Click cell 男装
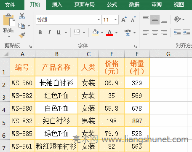Screen dimensions: 192x152 88,121
